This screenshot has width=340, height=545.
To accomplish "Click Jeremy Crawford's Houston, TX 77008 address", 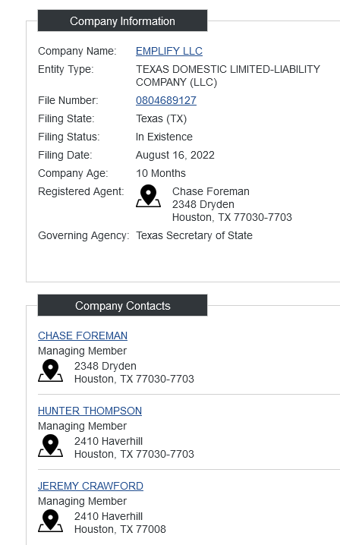I will click(120, 529).
